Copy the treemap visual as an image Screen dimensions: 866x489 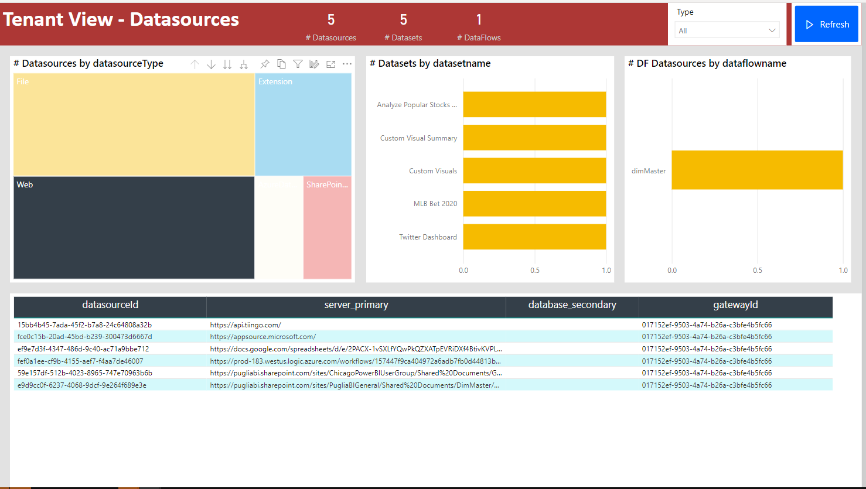coord(281,64)
